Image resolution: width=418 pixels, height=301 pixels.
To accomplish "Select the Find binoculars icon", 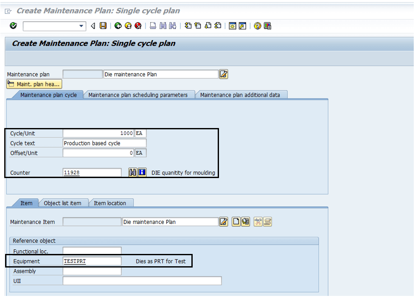I will click(162, 26).
